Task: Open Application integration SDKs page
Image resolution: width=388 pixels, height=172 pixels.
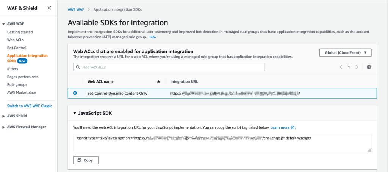Action: click(27, 58)
